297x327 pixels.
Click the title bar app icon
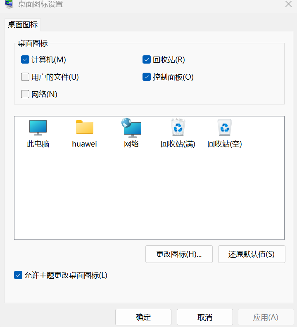tap(9, 4)
